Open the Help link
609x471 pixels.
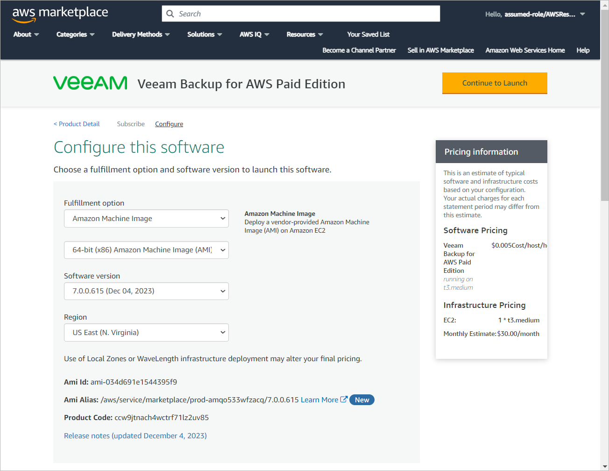click(583, 50)
